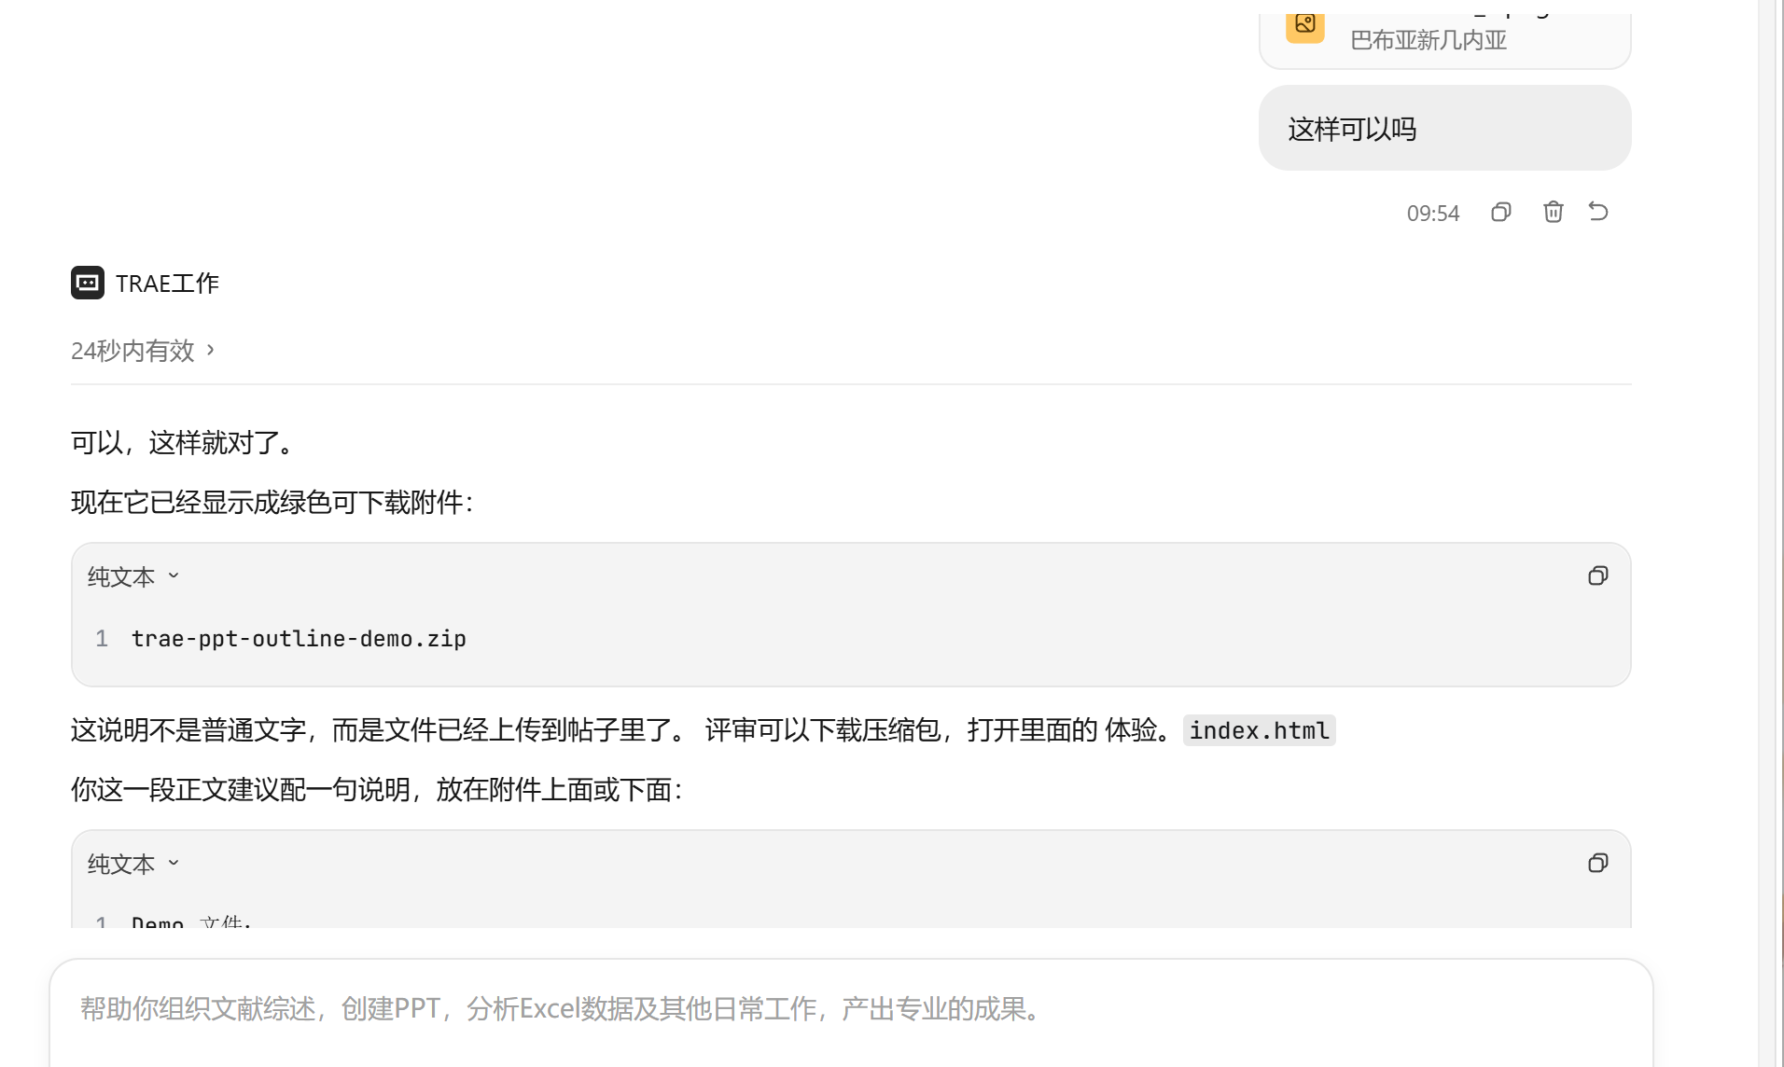The height and width of the screenshot is (1067, 1784).
Task: Click the undo arrow beside 09:54
Action: (1598, 212)
